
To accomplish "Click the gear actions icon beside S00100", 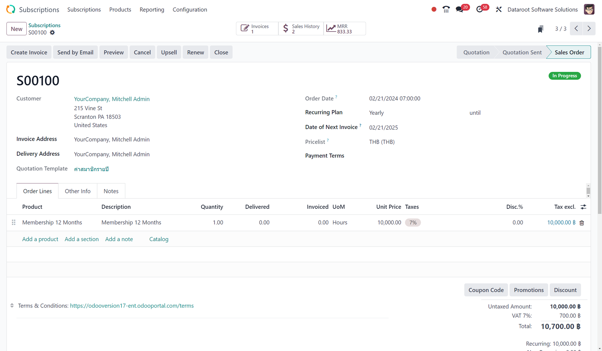I will tap(52, 32).
